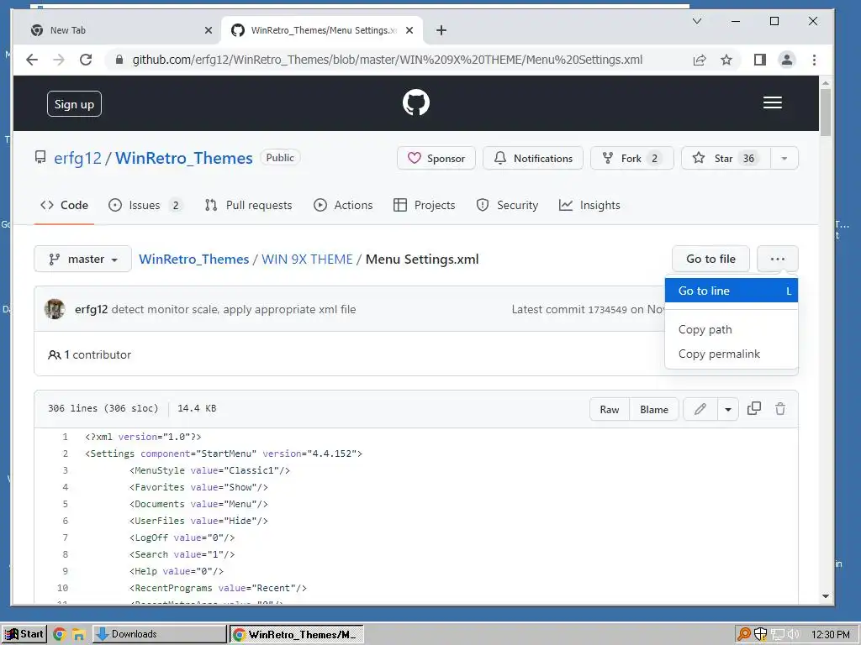This screenshot has height=645, width=861.
Task: Open the Chrome three-dot menu
Action: pos(814,60)
